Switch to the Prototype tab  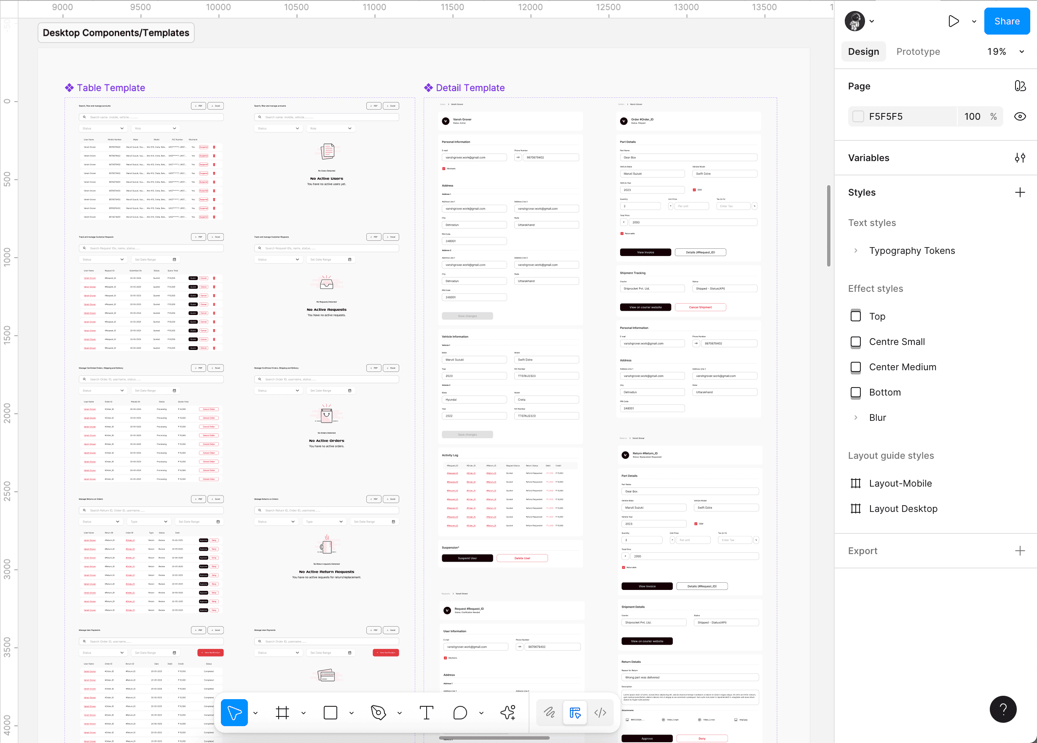918,52
